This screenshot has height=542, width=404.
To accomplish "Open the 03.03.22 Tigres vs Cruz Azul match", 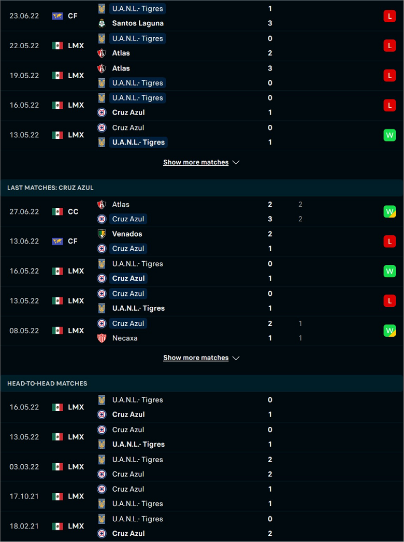I will pos(202,467).
